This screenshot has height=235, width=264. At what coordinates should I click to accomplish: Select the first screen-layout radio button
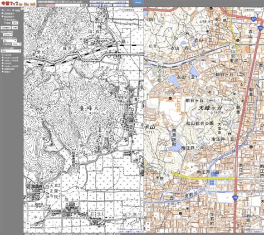click(x=2, y=10)
